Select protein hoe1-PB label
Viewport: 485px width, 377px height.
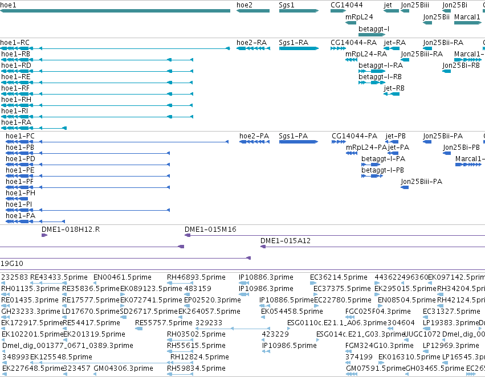point(20,147)
